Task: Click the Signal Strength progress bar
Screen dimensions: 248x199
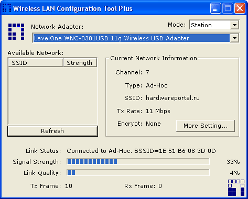Action: [x=138, y=162]
